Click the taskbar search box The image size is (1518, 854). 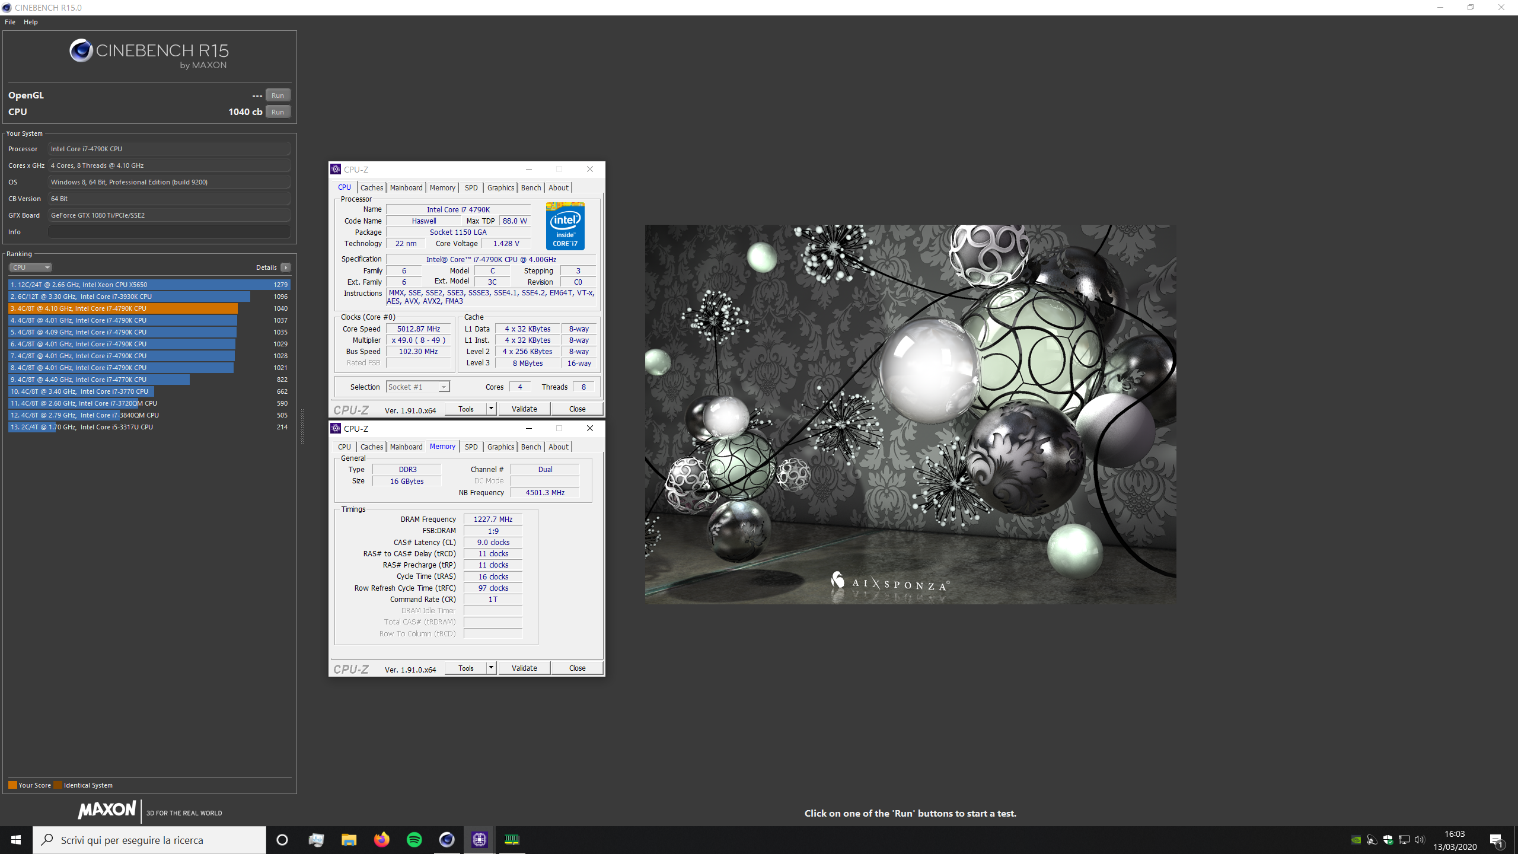click(x=149, y=840)
